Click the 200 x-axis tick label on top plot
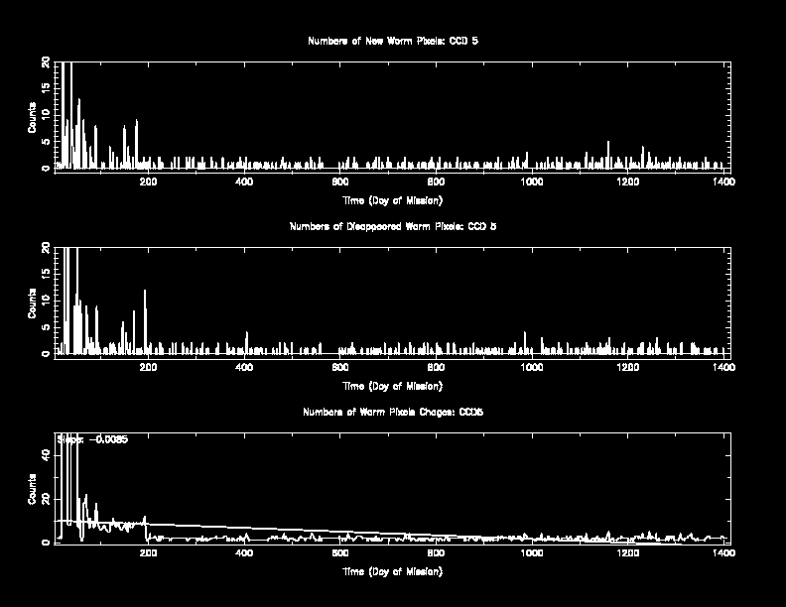This screenshot has height=607, width=786. tap(149, 182)
